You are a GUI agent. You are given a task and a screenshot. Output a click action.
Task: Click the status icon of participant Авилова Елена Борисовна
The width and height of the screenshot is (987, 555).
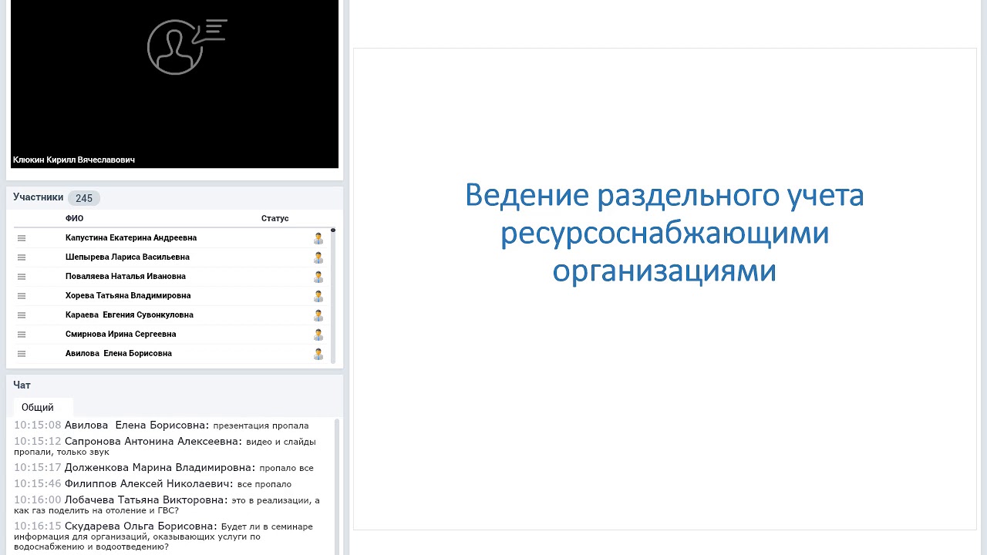318,354
